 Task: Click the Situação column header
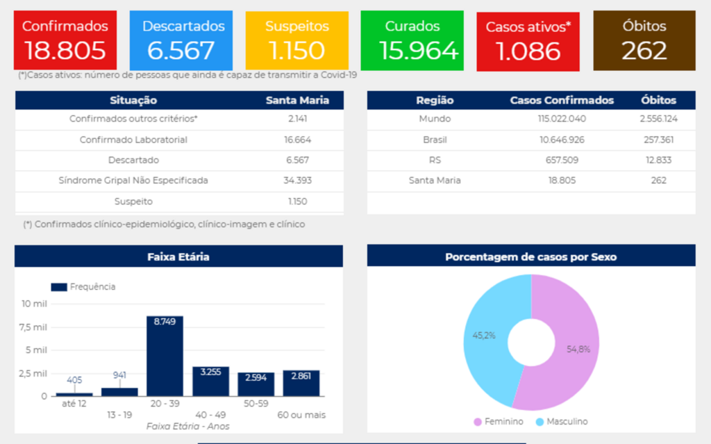point(133,100)
